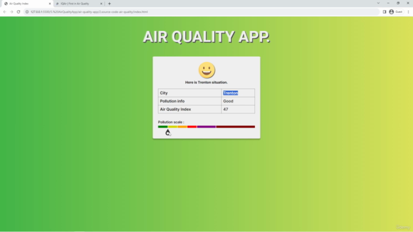413x232 pixels.
Task: Click the orange segment of pollution scale
Action: [x=182, y=127]
